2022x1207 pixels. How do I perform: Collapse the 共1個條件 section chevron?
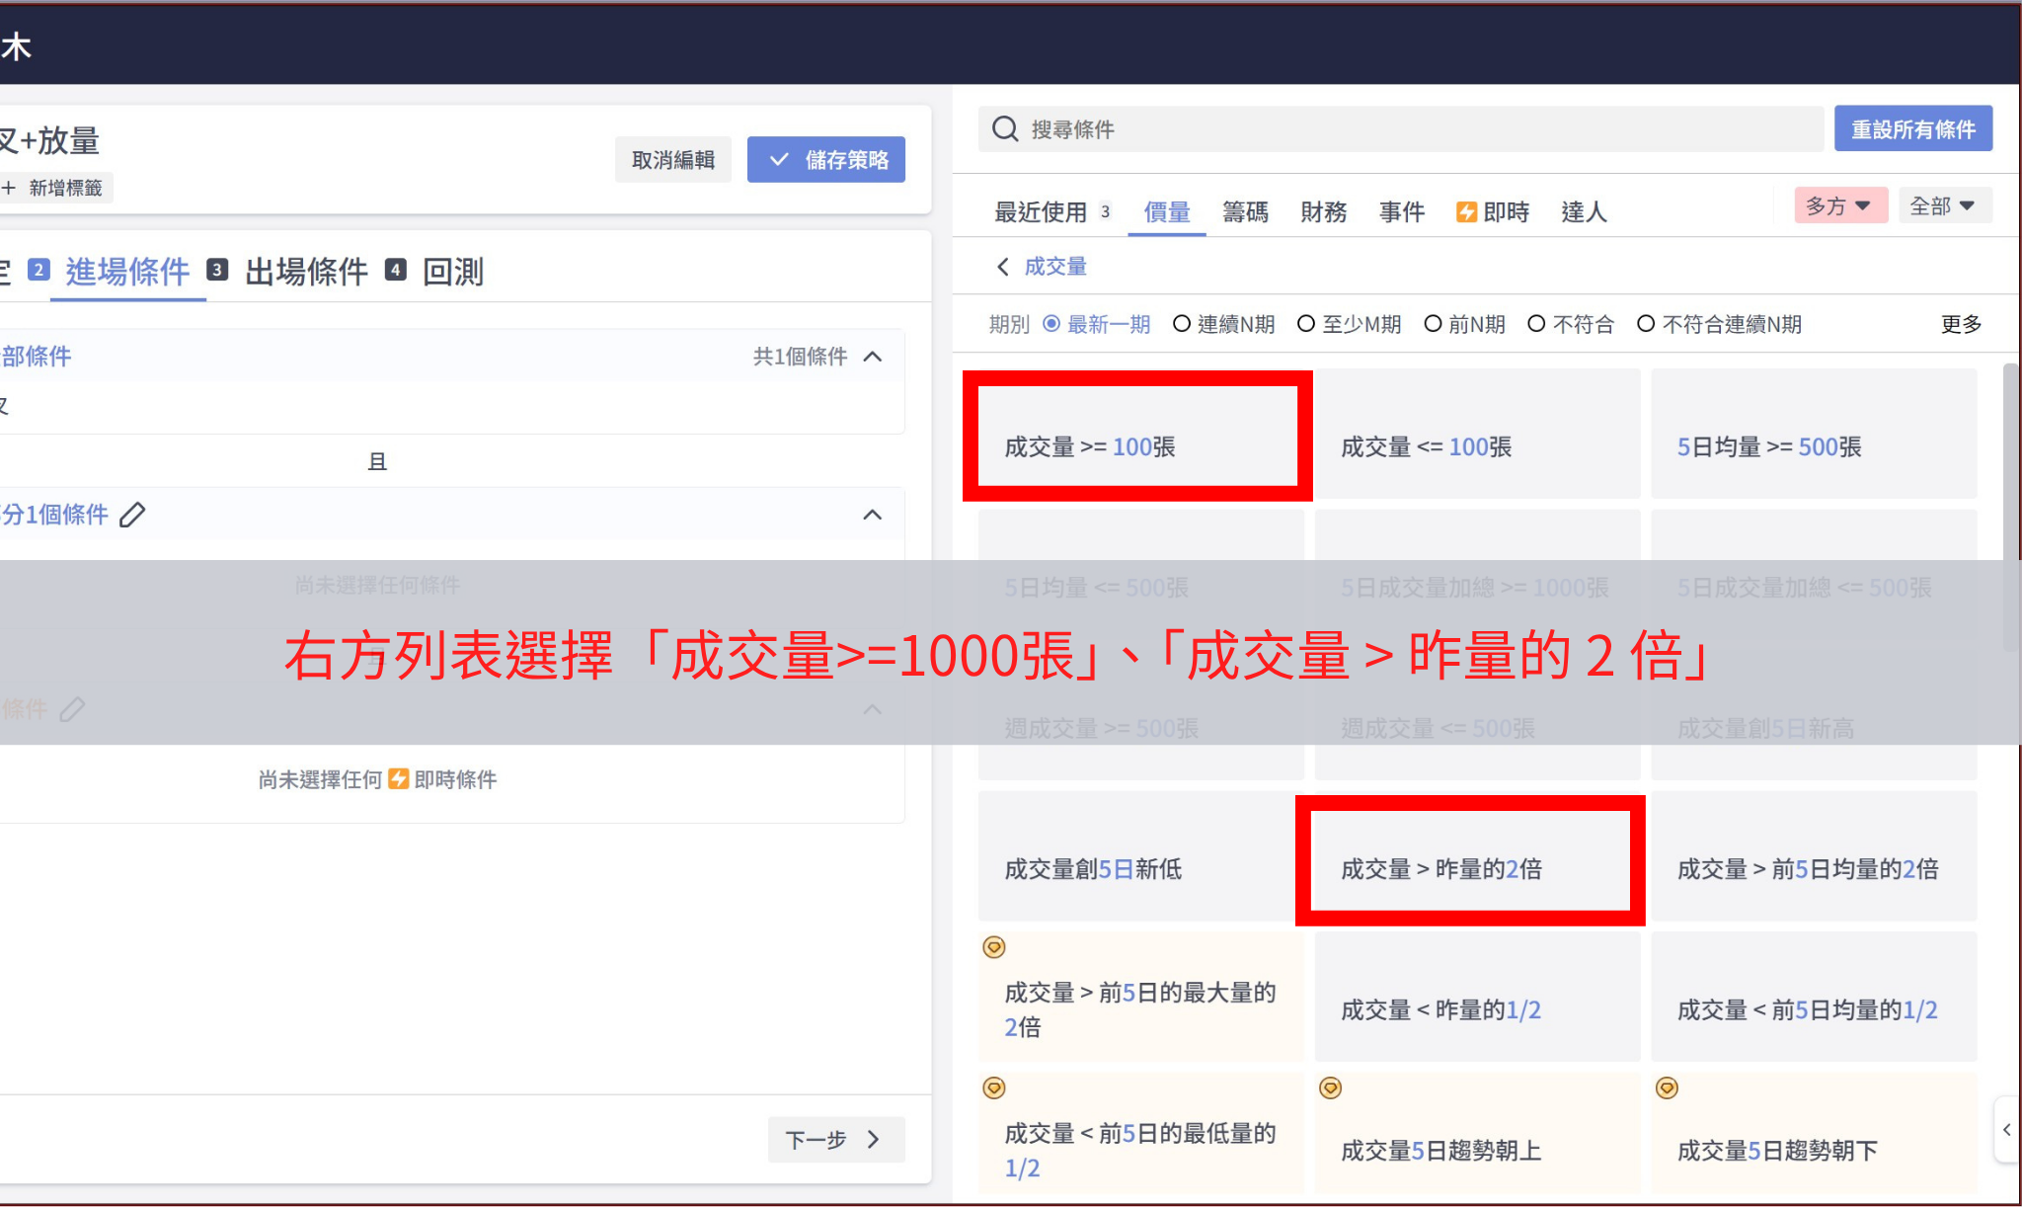pyautogui.click(x=873, y=357)
